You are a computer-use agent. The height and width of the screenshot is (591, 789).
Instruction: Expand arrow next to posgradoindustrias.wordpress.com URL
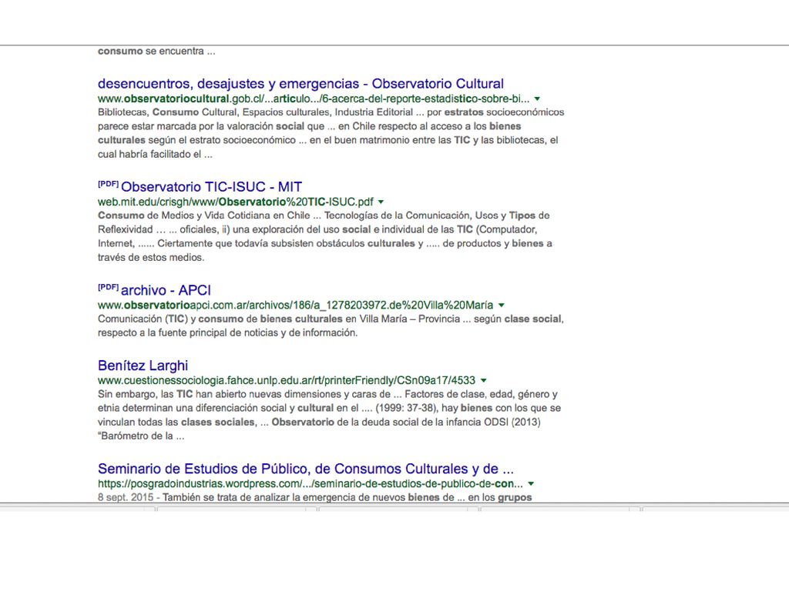tap(531, 484)
